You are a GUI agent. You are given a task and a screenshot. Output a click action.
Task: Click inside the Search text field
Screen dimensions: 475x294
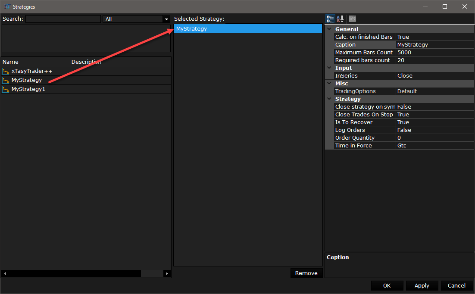[63, 19]
